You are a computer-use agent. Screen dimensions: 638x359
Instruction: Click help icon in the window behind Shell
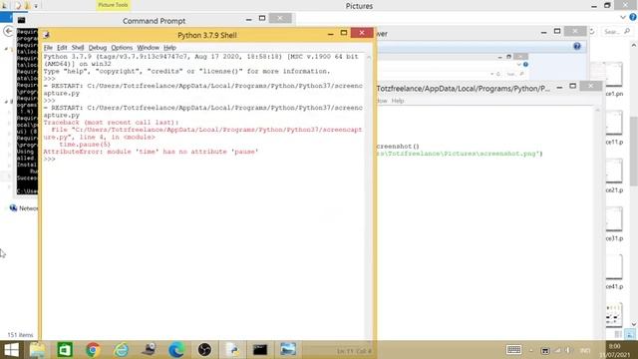click(x=577, y=46)
